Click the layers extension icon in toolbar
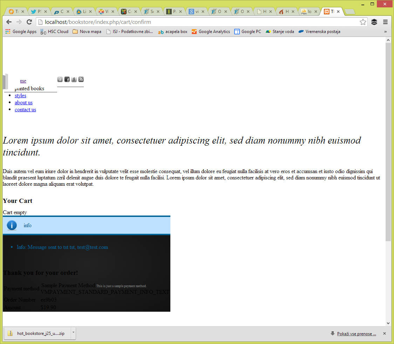 (x=374, y=22)
